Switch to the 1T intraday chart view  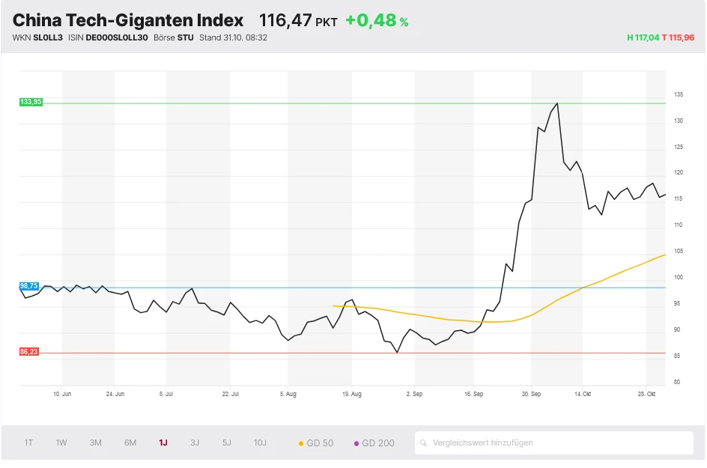click(x=28, y=443)
